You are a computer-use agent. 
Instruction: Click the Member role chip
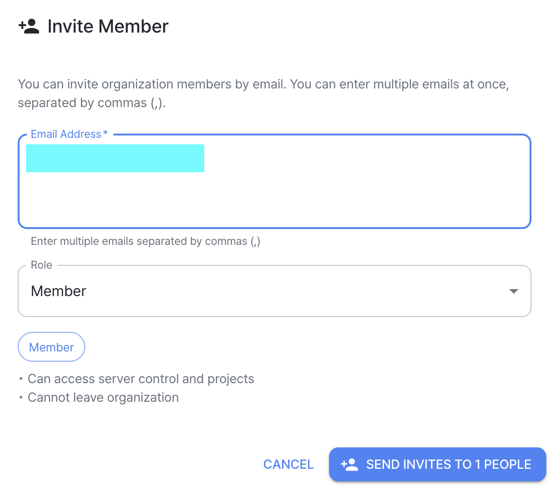click(51, 347)
